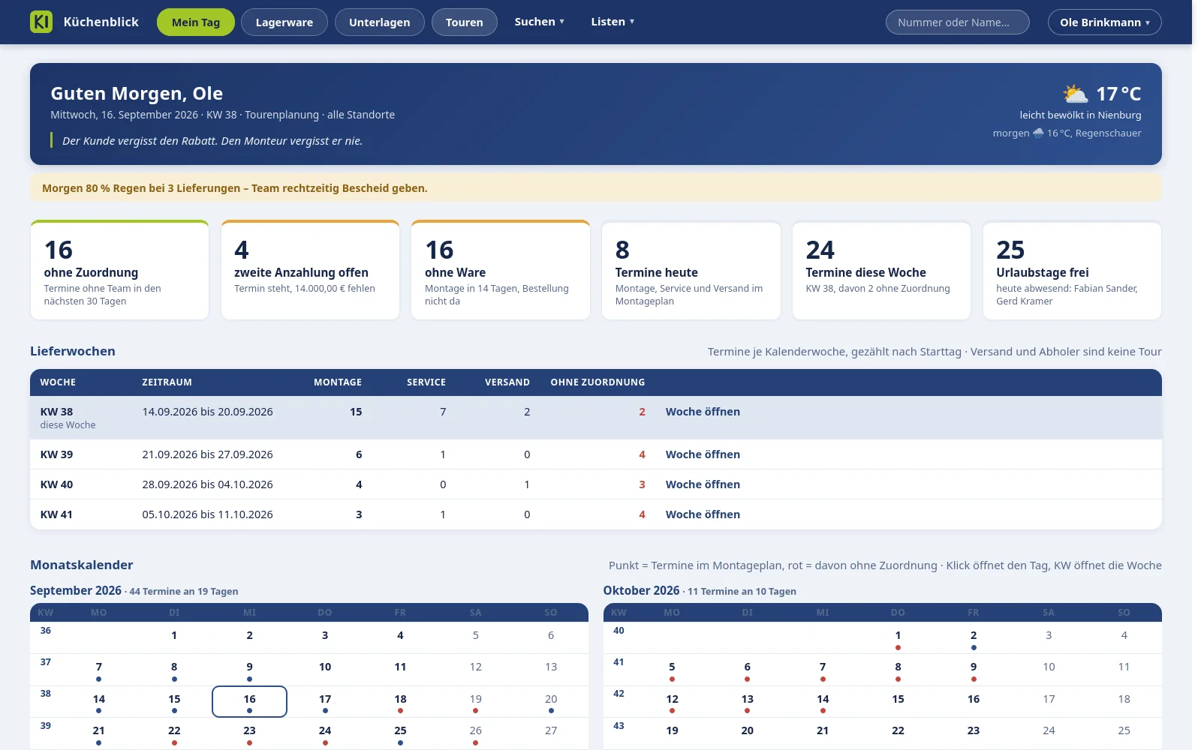This screenshot has width=1201, height=750.
Task: Click Woche öffnen for KW 38
Action: [703, 412]
